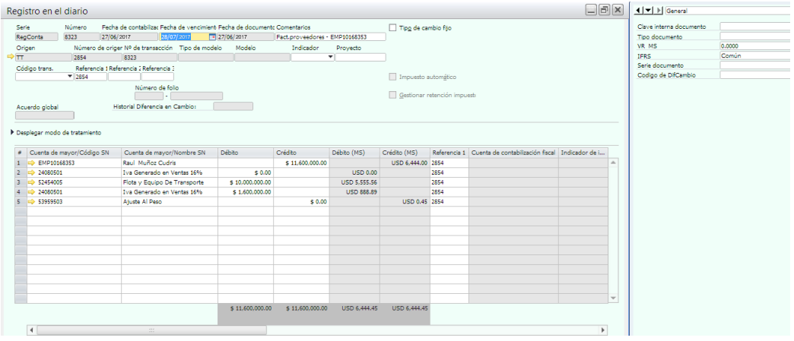Open the calendar picker in Fecha de vencimiento
Screen dimensions: 794x341
point(212,36)
